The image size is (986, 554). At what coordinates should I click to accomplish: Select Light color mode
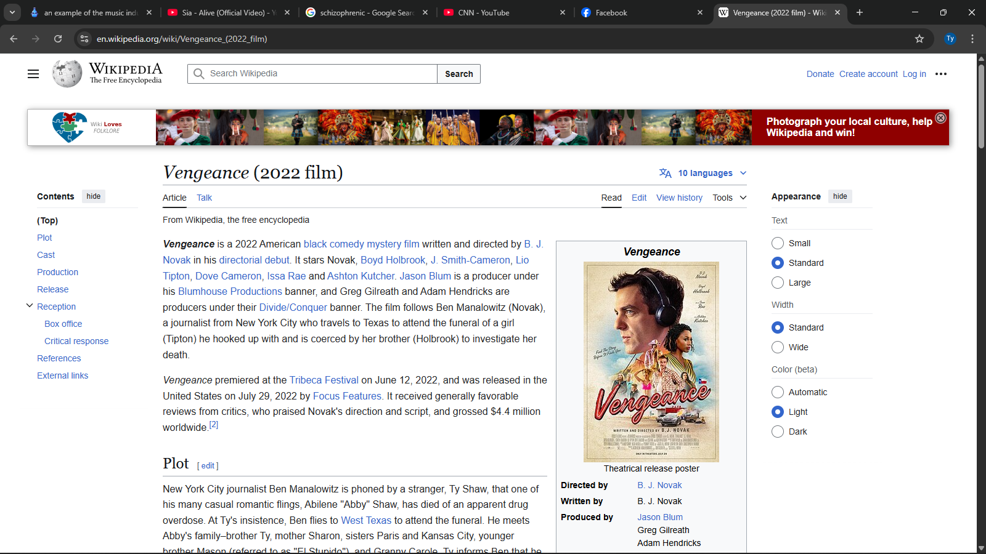[778, 412]
